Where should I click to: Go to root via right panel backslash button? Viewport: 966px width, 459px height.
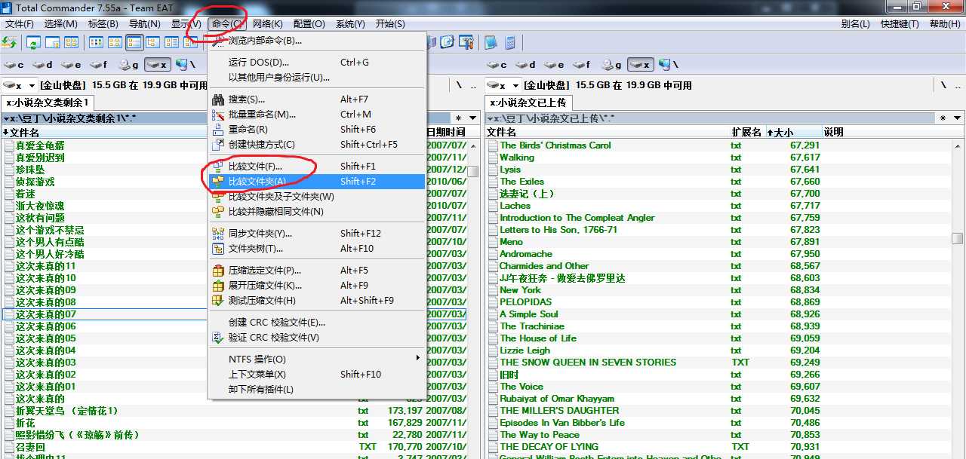pyautogui.click(x=943, y=85)
